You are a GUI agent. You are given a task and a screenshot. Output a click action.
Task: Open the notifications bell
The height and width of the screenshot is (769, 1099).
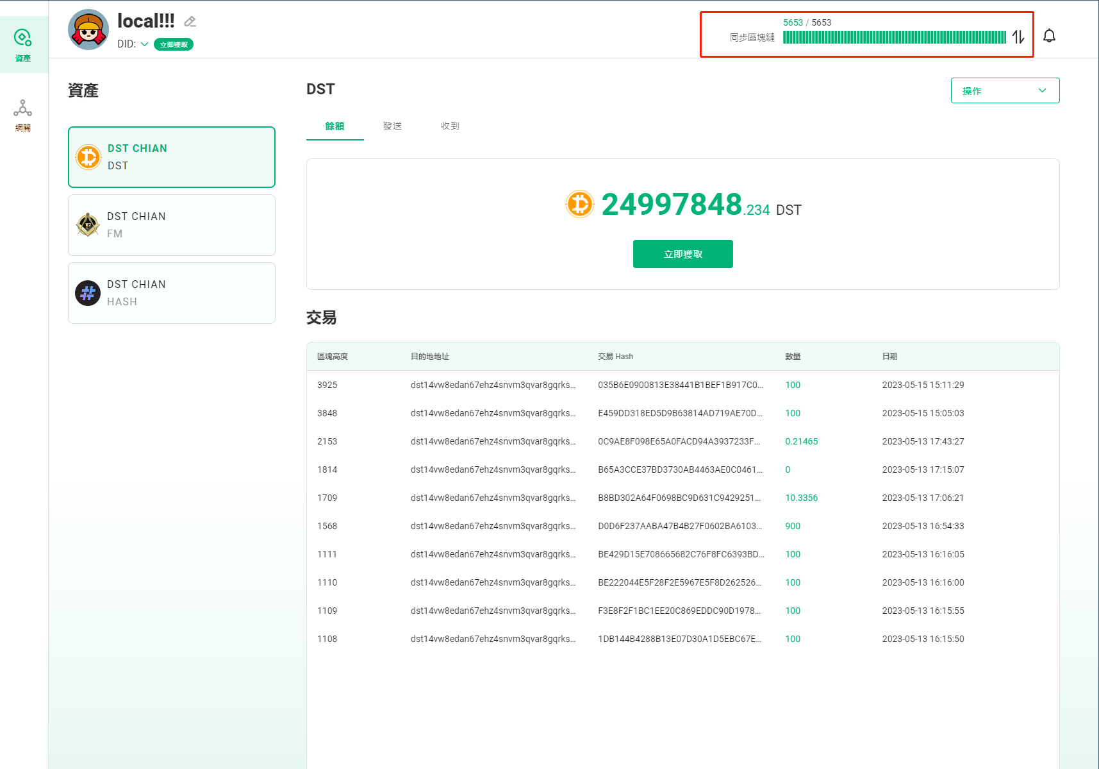point(1049,36)
